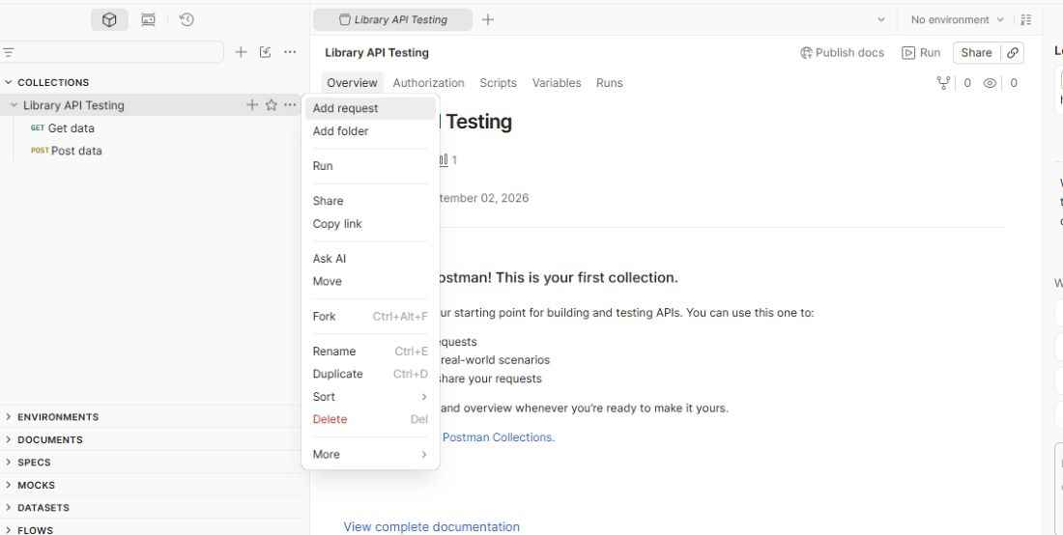Image resolution: width=1063 pixels, height=535 pixels.
Task: Open the No environment dropdown
Action: pos(957,19)
